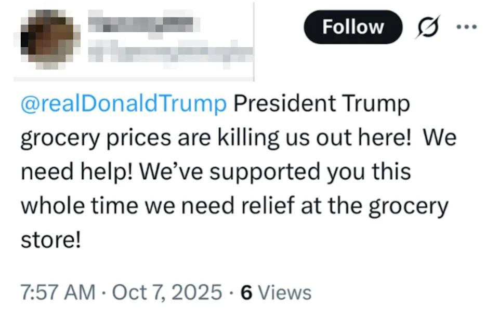The image size is (499, 319).
Task: Click the pixelated profile picture
Action: pyautogui.click(x=49, y=36)
